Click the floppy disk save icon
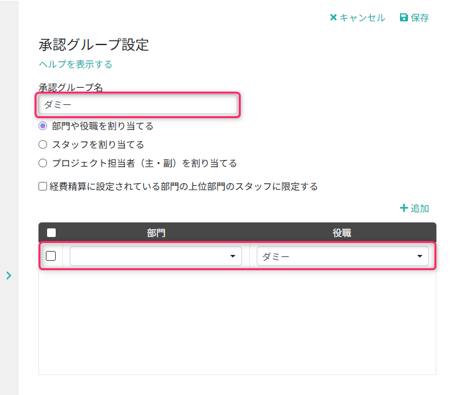 [x=403, y=18]
